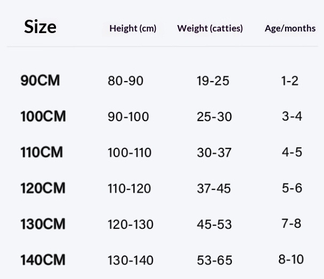Choose the 120CM size row label
The image size is (324, 279).
coord(43,188)
